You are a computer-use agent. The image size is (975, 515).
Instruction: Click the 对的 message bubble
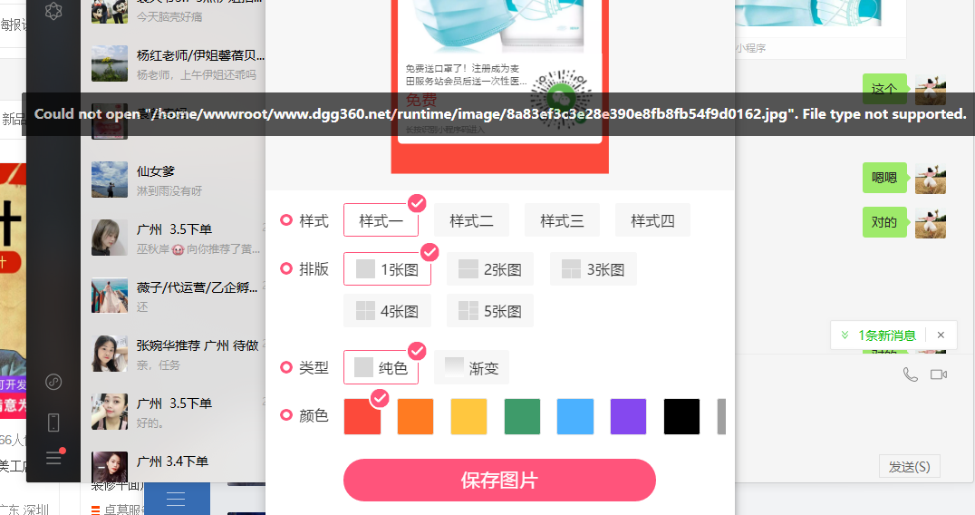pos(884,222)
